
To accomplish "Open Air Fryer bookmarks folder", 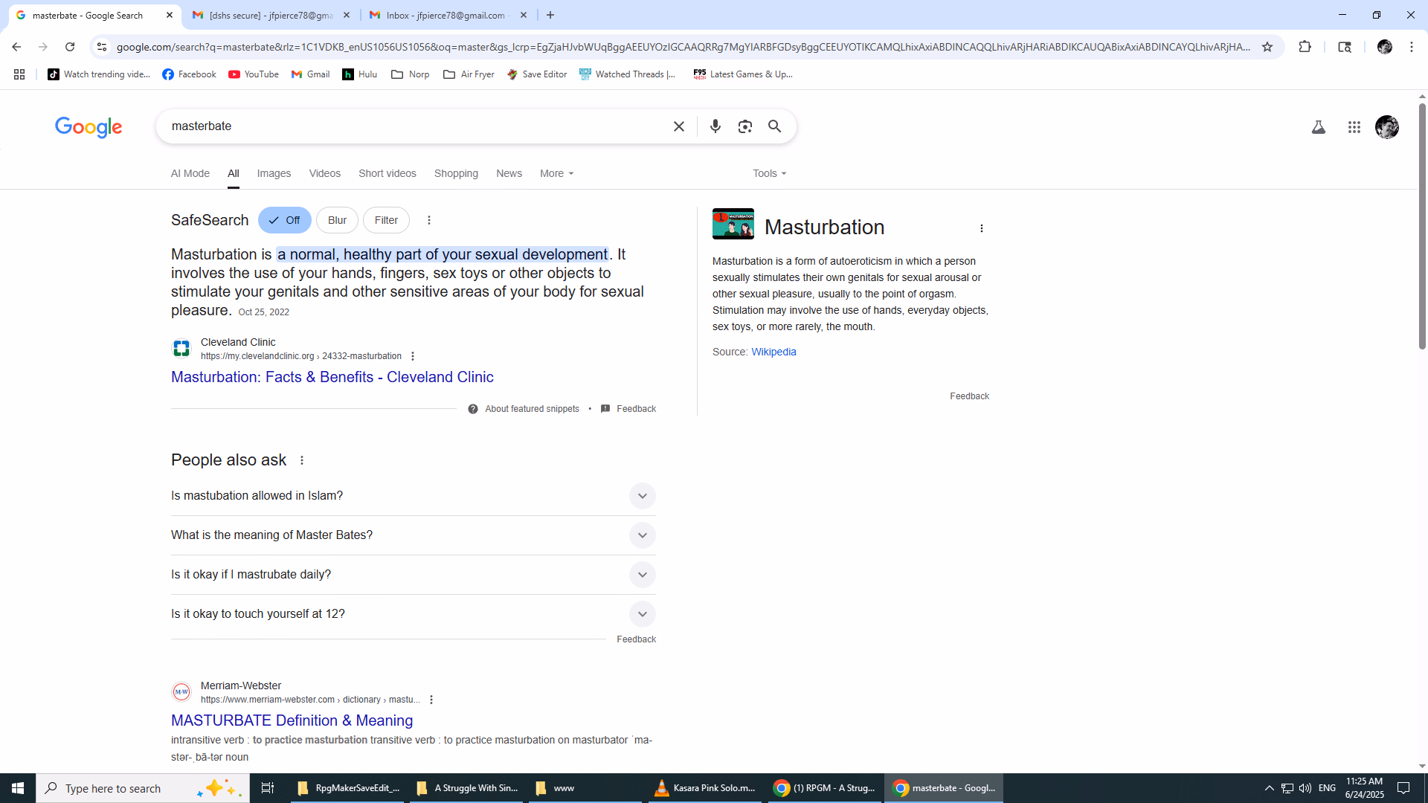I will click(x=469, y=74).
